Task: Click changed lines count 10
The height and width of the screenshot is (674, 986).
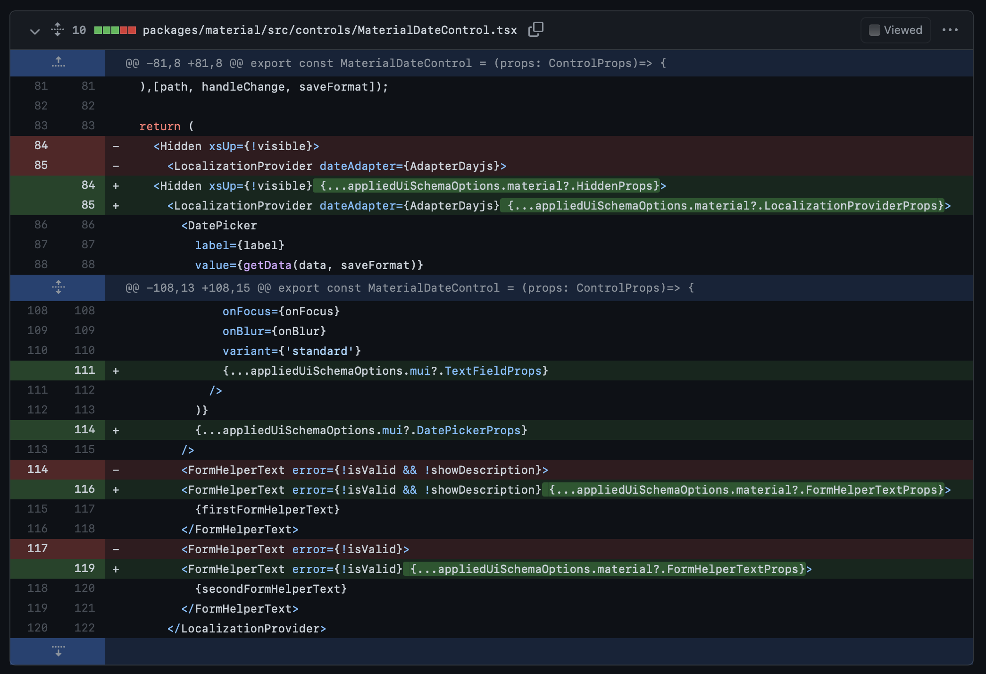Action: click(x=79, y=30)
